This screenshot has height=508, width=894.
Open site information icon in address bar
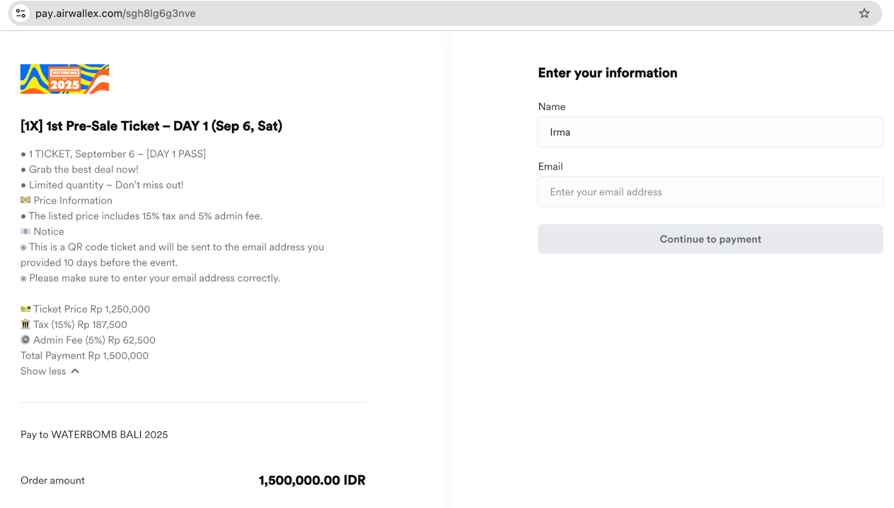coord(21,13)
